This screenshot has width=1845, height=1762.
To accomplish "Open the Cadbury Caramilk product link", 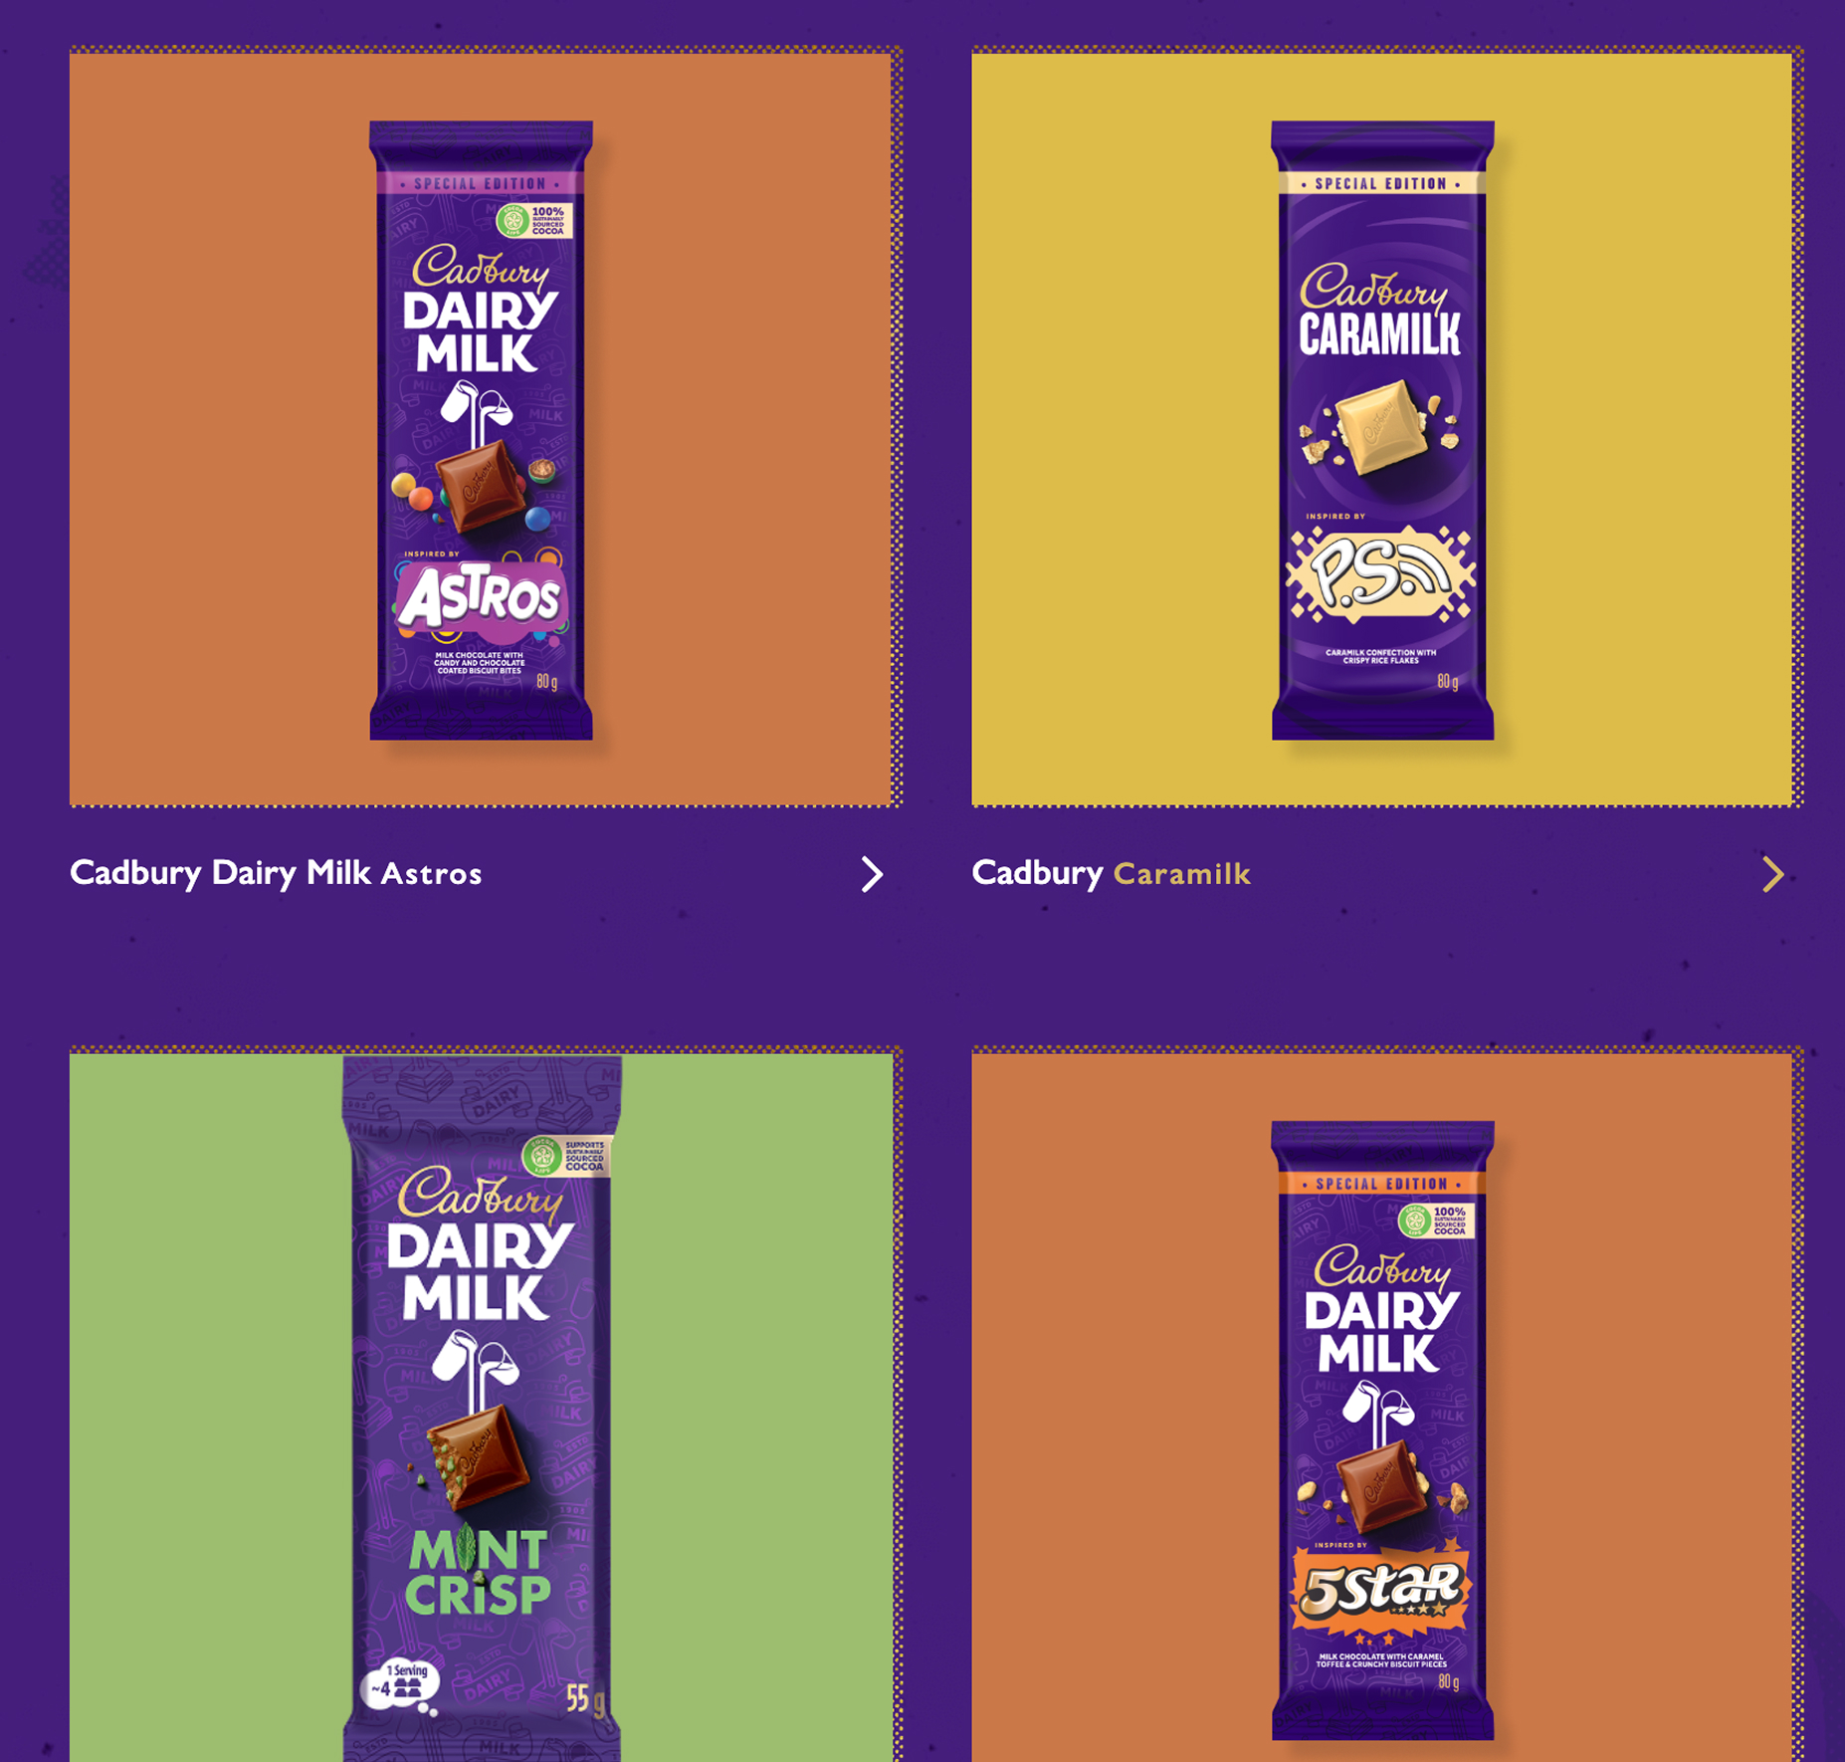I will [1111, 873].
